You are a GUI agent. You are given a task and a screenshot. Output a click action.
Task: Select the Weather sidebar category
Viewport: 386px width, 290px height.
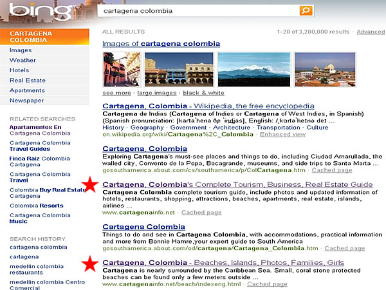[23, 60]
